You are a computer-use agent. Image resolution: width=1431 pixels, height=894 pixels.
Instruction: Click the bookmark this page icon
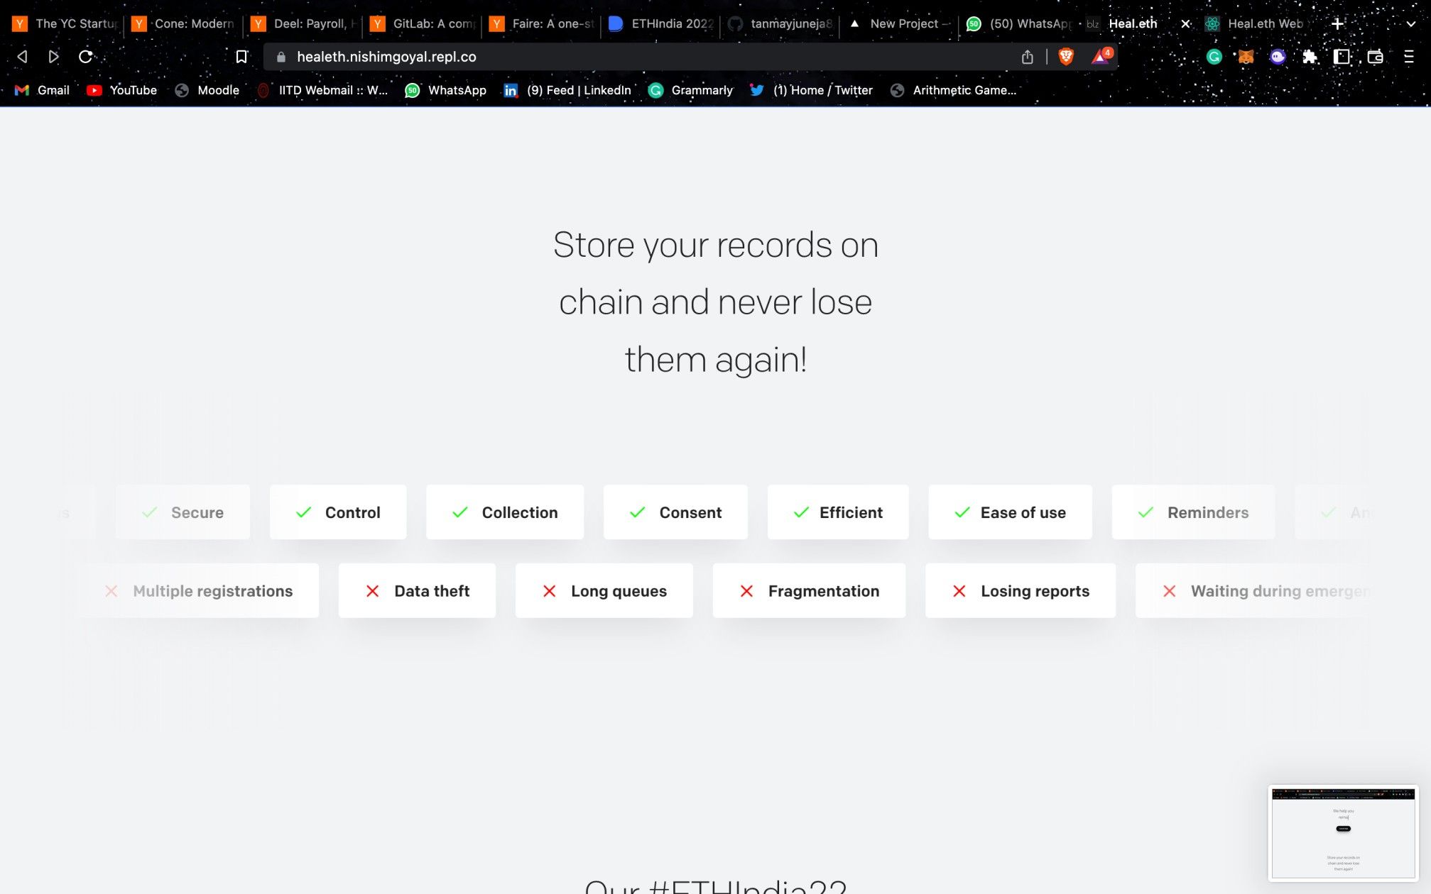241,57
